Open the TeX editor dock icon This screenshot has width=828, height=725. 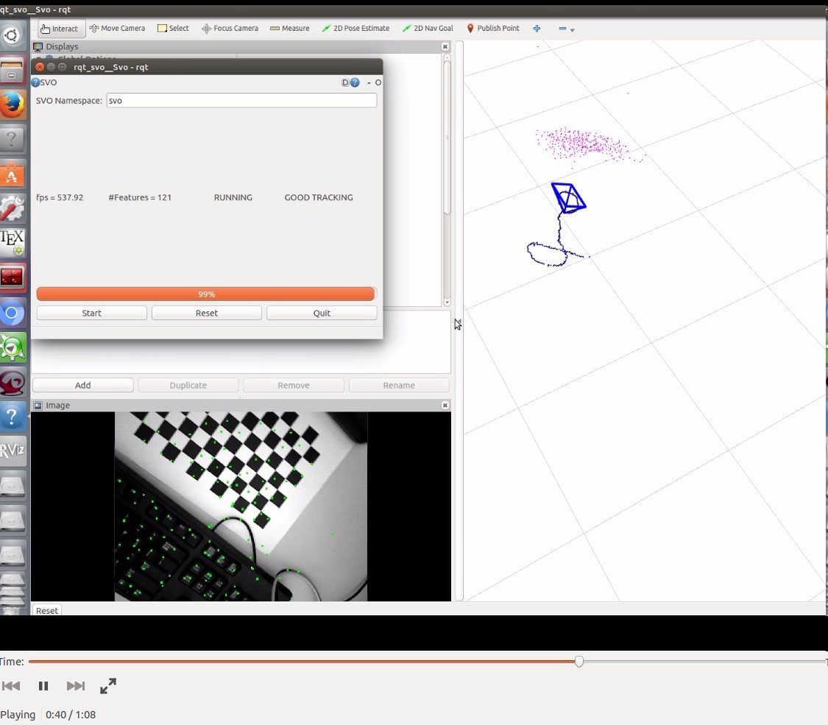(12, 242)
